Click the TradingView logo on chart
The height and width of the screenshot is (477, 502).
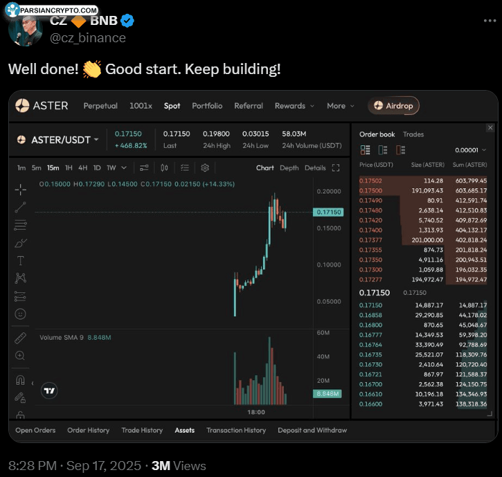coord(50,390)
